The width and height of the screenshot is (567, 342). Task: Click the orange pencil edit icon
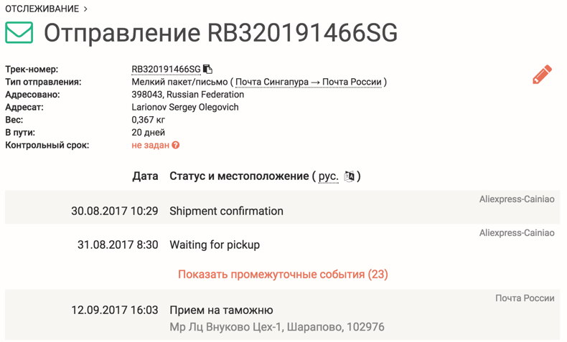pyautogui.click(x=542, y=75)
